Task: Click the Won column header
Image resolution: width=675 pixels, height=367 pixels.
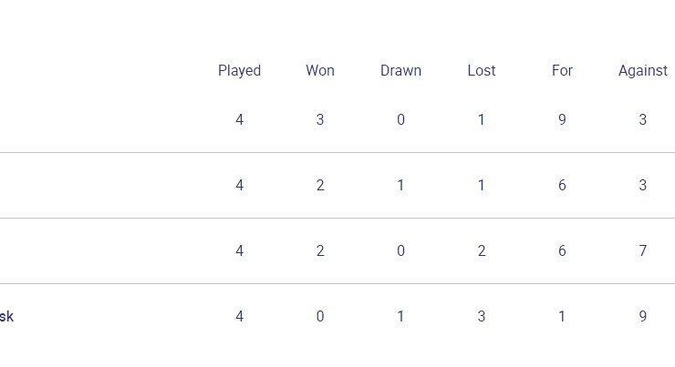Action: [320, 70]
